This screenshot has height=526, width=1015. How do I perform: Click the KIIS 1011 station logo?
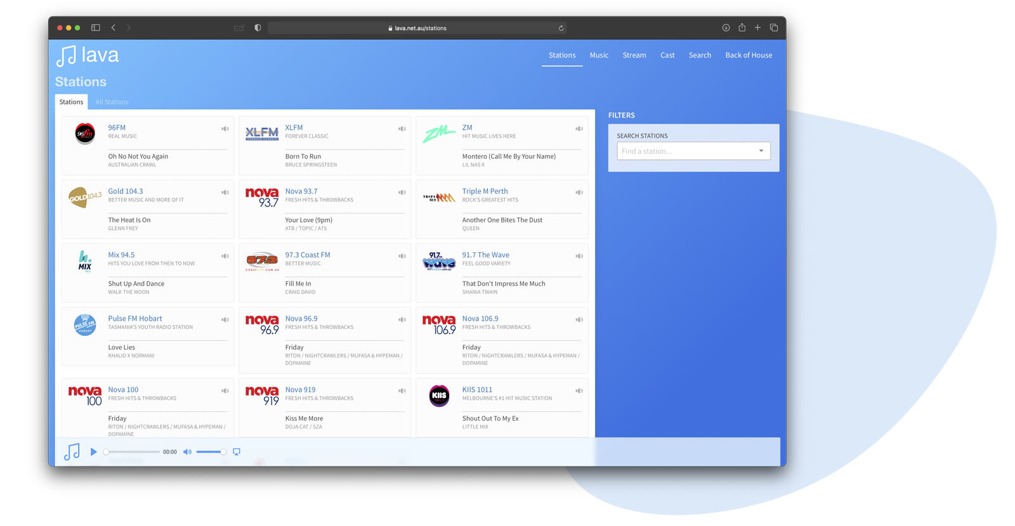coord(439,396)
